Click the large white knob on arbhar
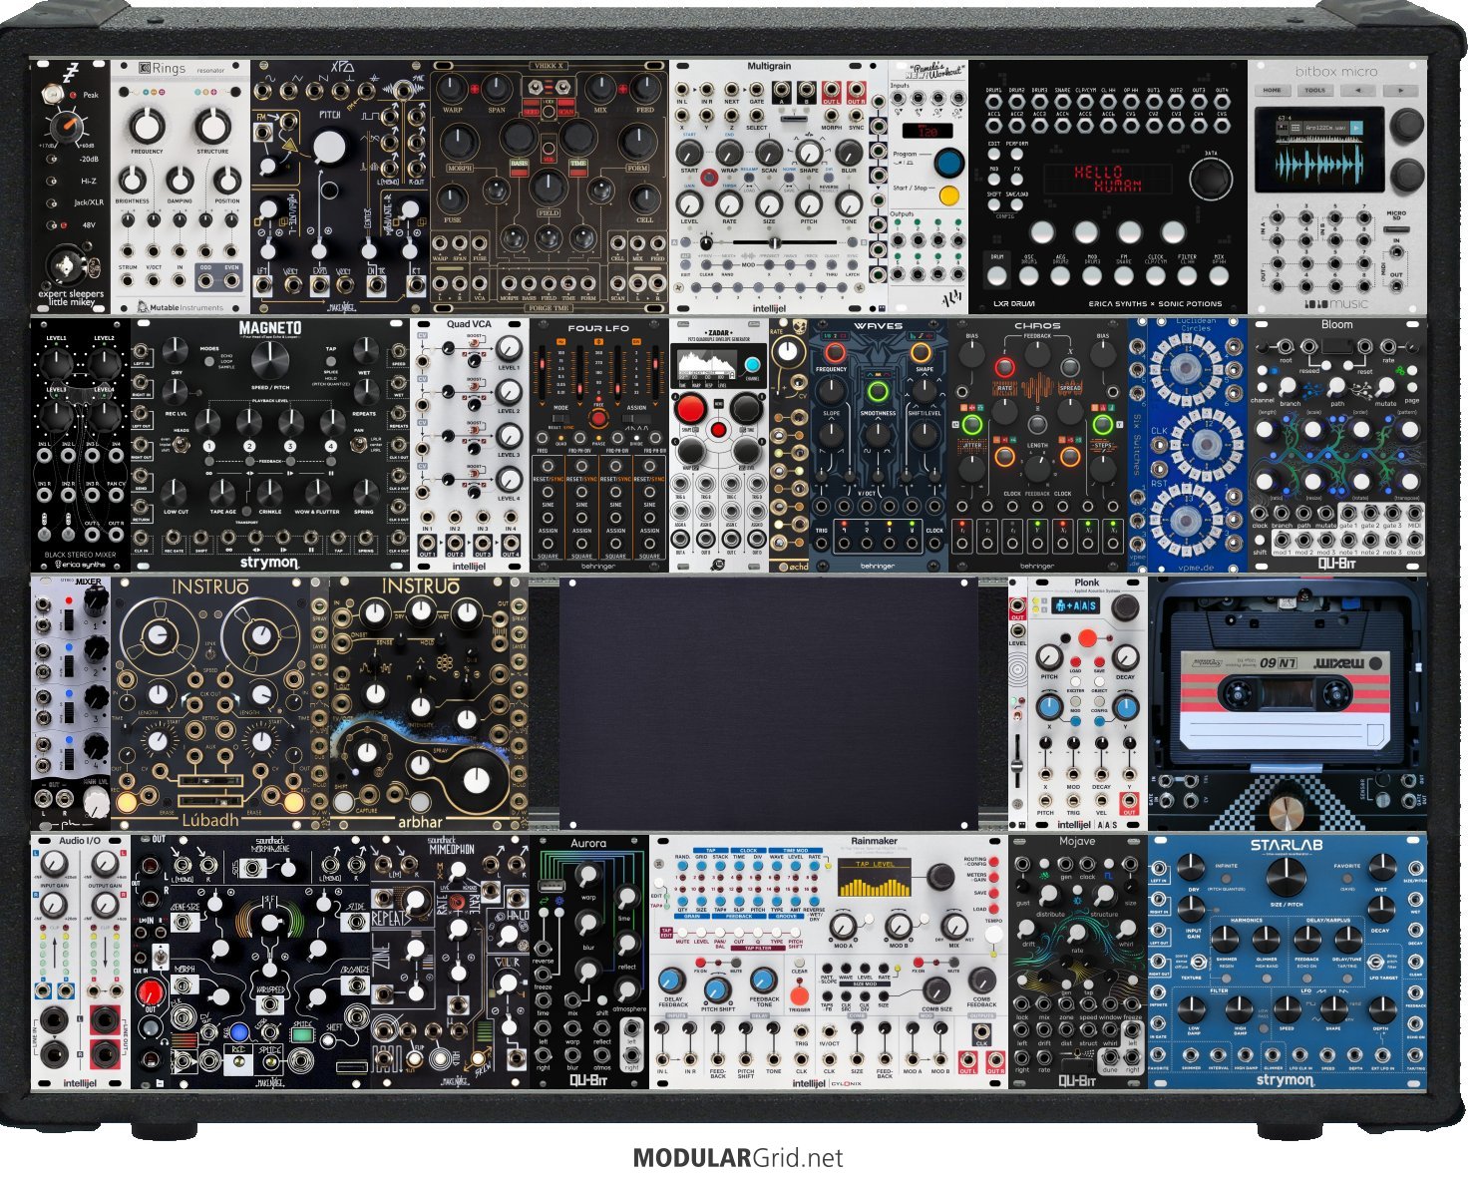Viewport: 1478px width, 1179px height. pyautogui.click(x=477, y=779)
